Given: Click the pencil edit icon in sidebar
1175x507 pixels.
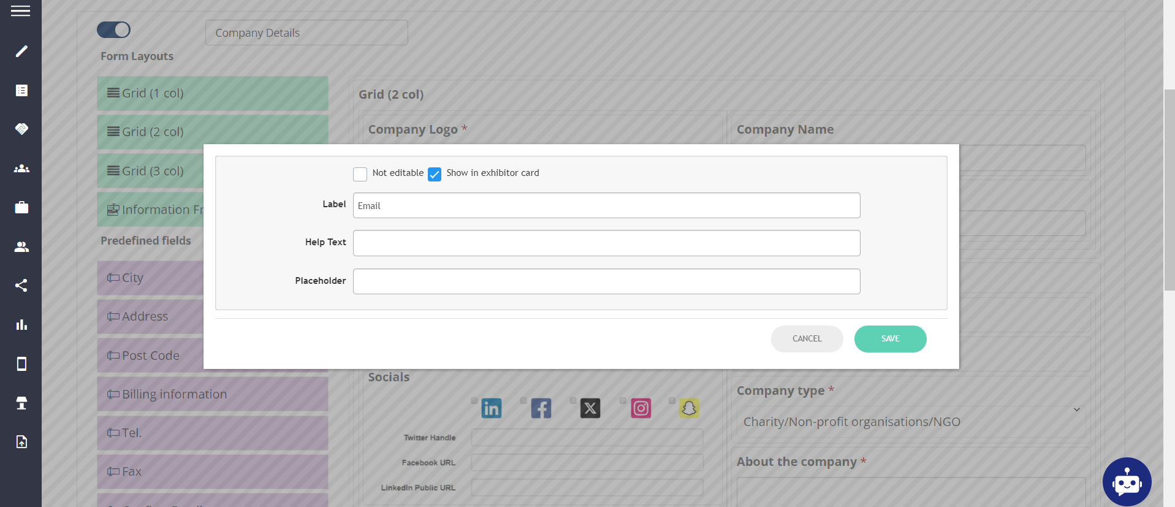Looking at the screenshot, I should point(21,51).
